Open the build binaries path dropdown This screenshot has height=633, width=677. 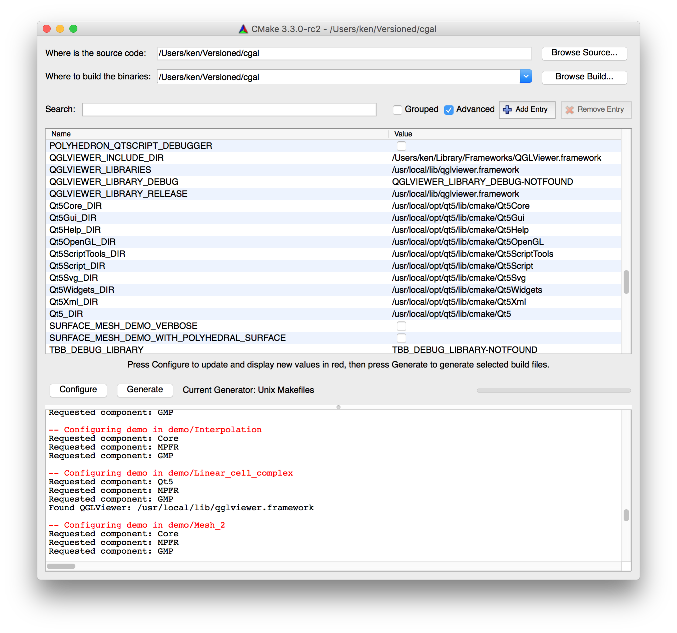coord(526,76)
